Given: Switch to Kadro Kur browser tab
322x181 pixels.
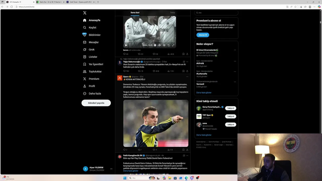Looking at the screenshot, I should pos(50,2).
